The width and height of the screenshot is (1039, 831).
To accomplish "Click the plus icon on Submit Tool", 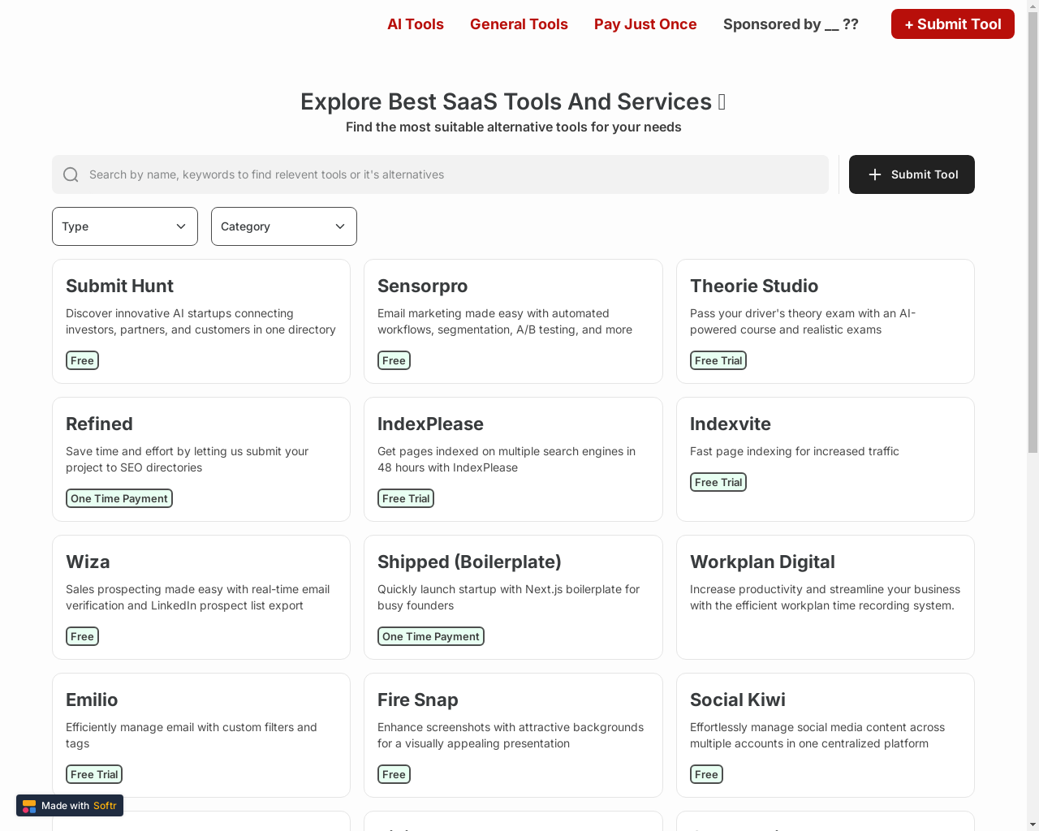I will (x=874, y=174).
